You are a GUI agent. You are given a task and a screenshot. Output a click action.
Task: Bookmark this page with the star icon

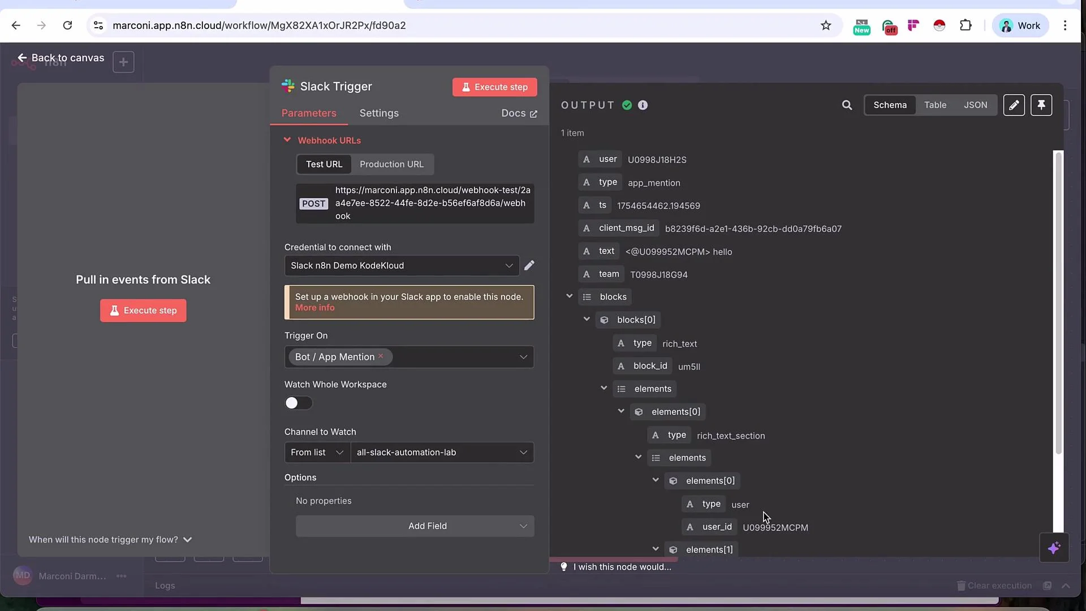click(x=826, y=25)
